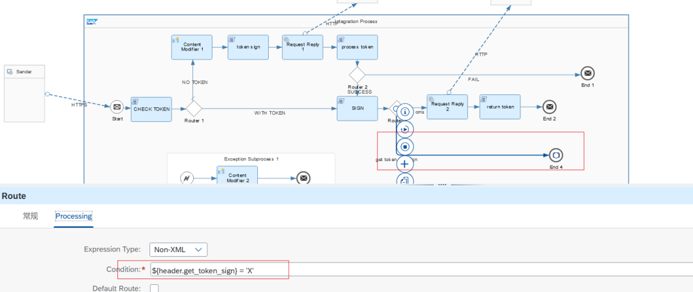Image resolution: width=693 pixels, height=292 pixels.
Task: Click the simulation start point speed button
Action: point(405,130)
